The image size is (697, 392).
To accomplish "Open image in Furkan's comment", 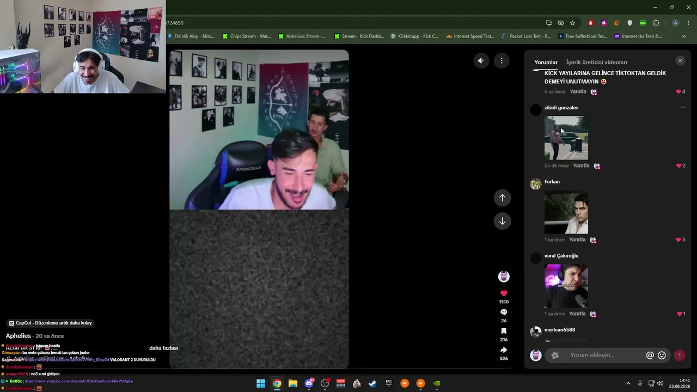I will (x=566, y=212).
